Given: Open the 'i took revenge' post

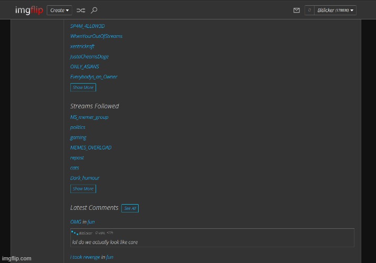Looking at the screenshot, I should coord(85,257).
